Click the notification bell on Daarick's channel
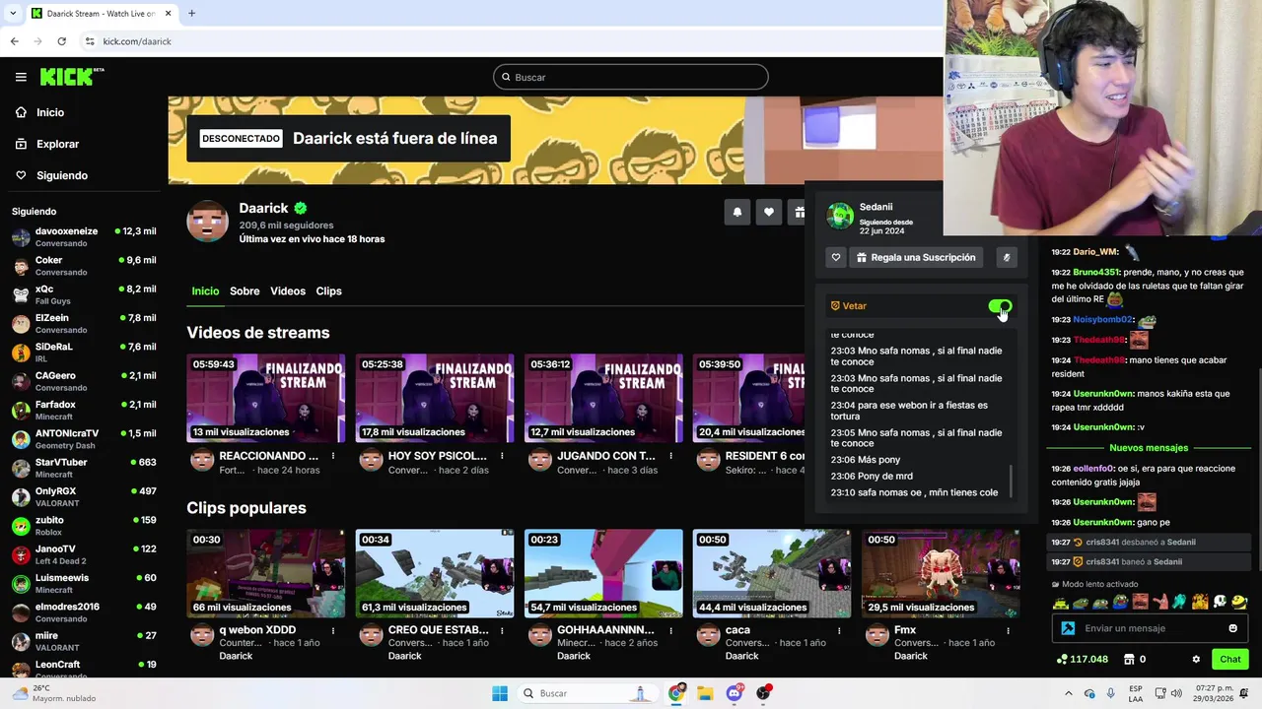This screenshot has width=1262, height=709. [736, 212]
